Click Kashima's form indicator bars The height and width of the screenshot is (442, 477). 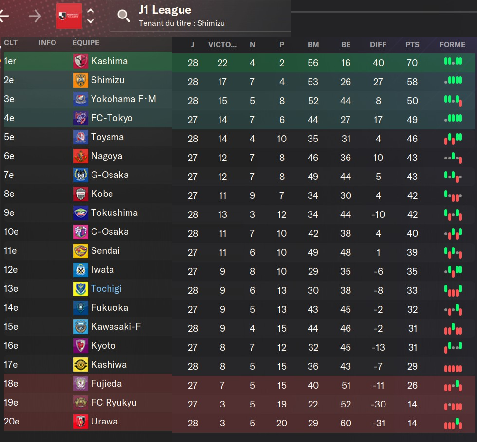click(453, 62)
